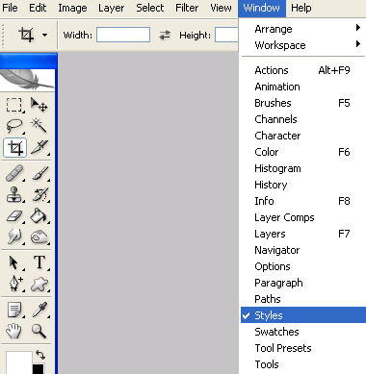
Task: Select the Eraser tool
Action: (x=14, y=216)
